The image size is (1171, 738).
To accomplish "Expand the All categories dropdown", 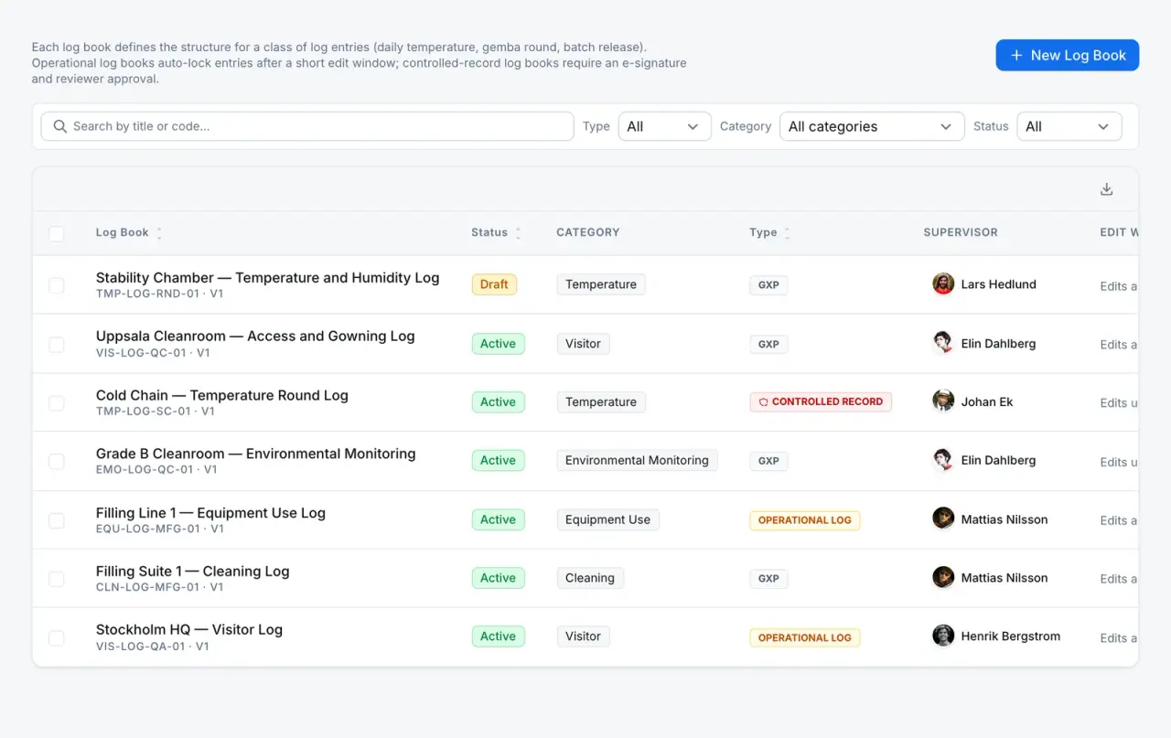I will [x=872, y=126].
